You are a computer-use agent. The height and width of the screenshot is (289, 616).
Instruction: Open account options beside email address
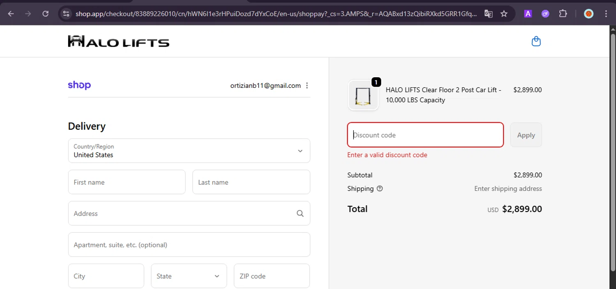(x=307, y=86)
